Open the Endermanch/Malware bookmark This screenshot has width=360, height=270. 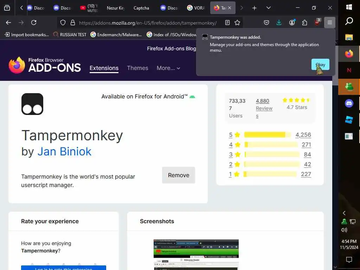(x=116, y=35)
